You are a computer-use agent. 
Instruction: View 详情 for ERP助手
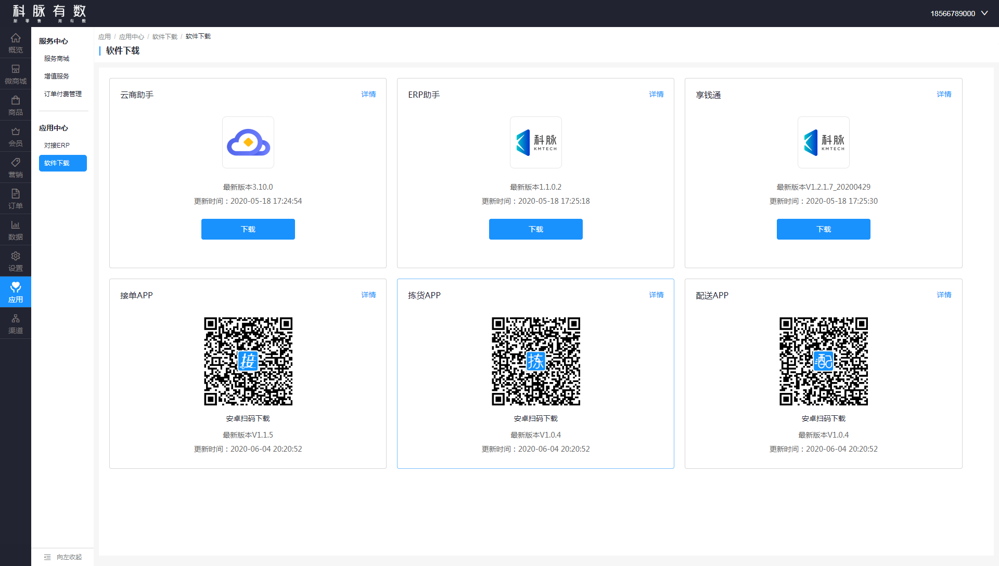(656, 95)
